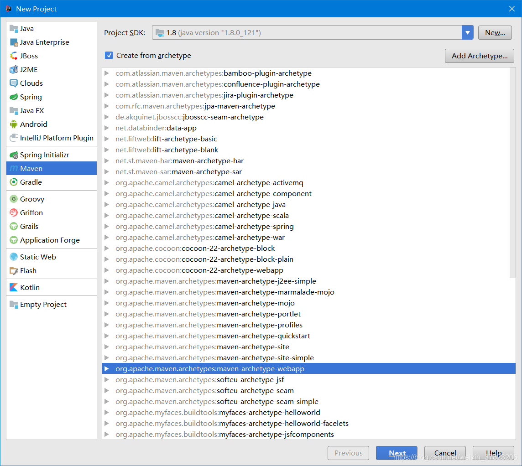Click the Static Web globe icon
This screenshot has height=466, width=522.
[x=14, y=257]
